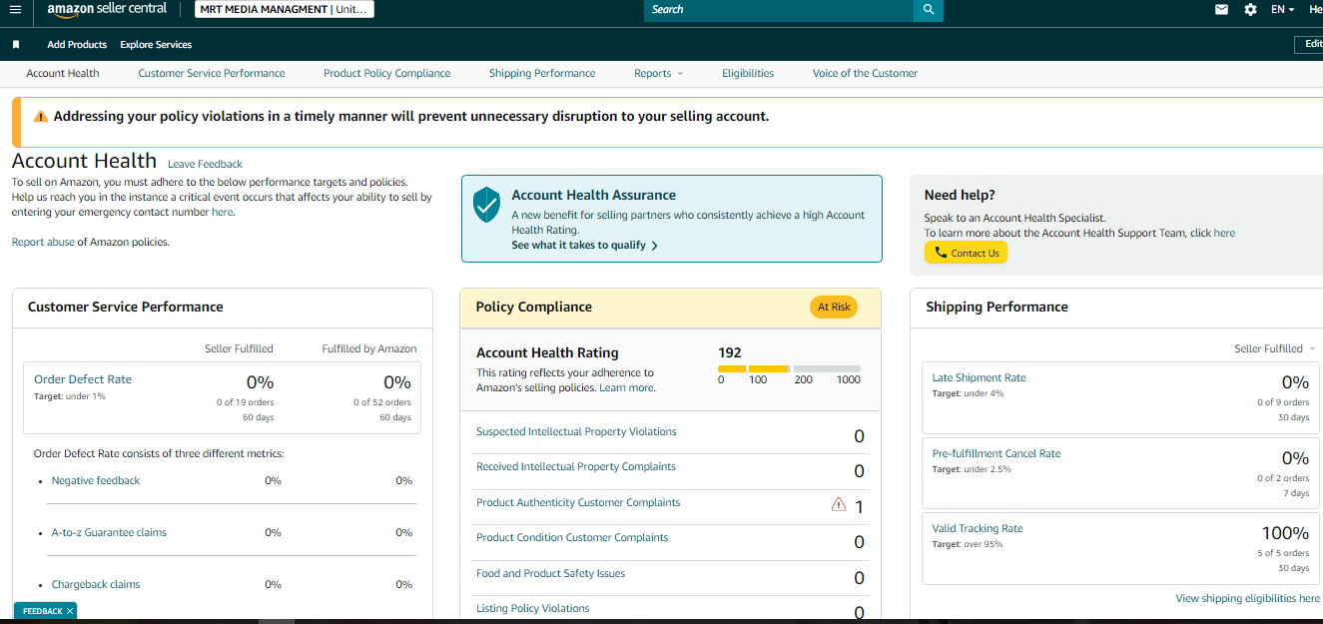Screen dimensions: 1323x624
Task: Open Suspected Intellectual Property Violations
Action: point(576,431)
